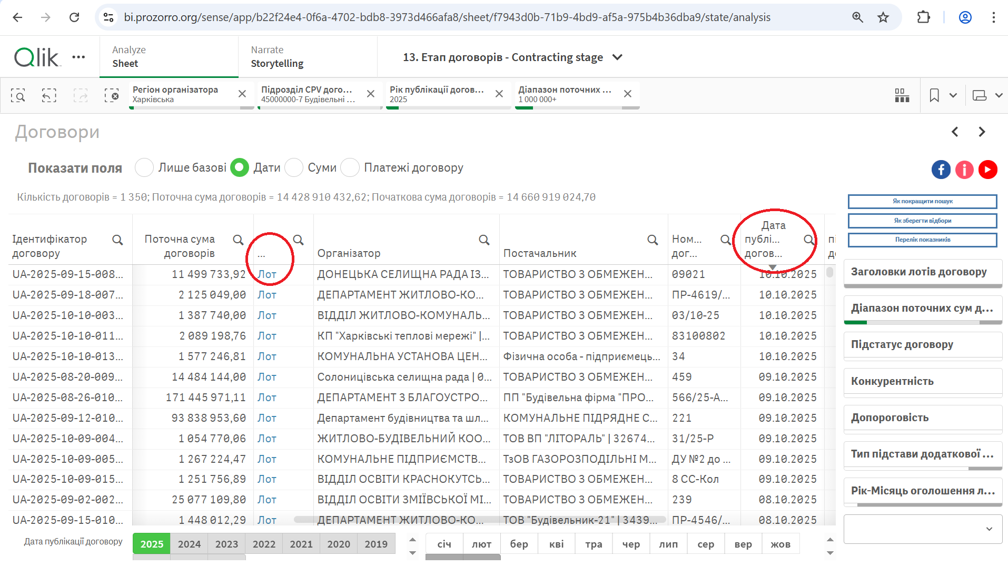Viewport: 1008px width, 566px height.
Task: Open the first Лот link
Action: click(266, 274)
